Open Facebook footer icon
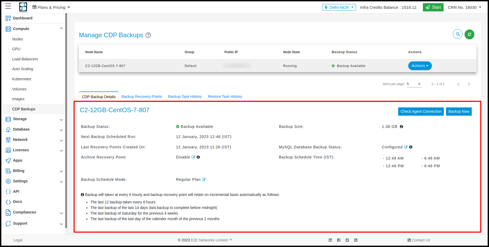The height and width of the screenshot is (247, 489). point(339,240)
